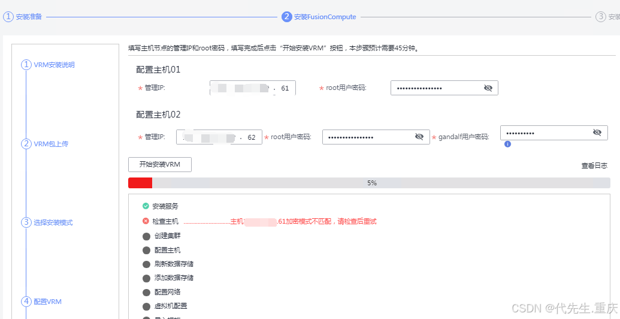Click the gray status dot beside 添加数据存储

point(146,278)
